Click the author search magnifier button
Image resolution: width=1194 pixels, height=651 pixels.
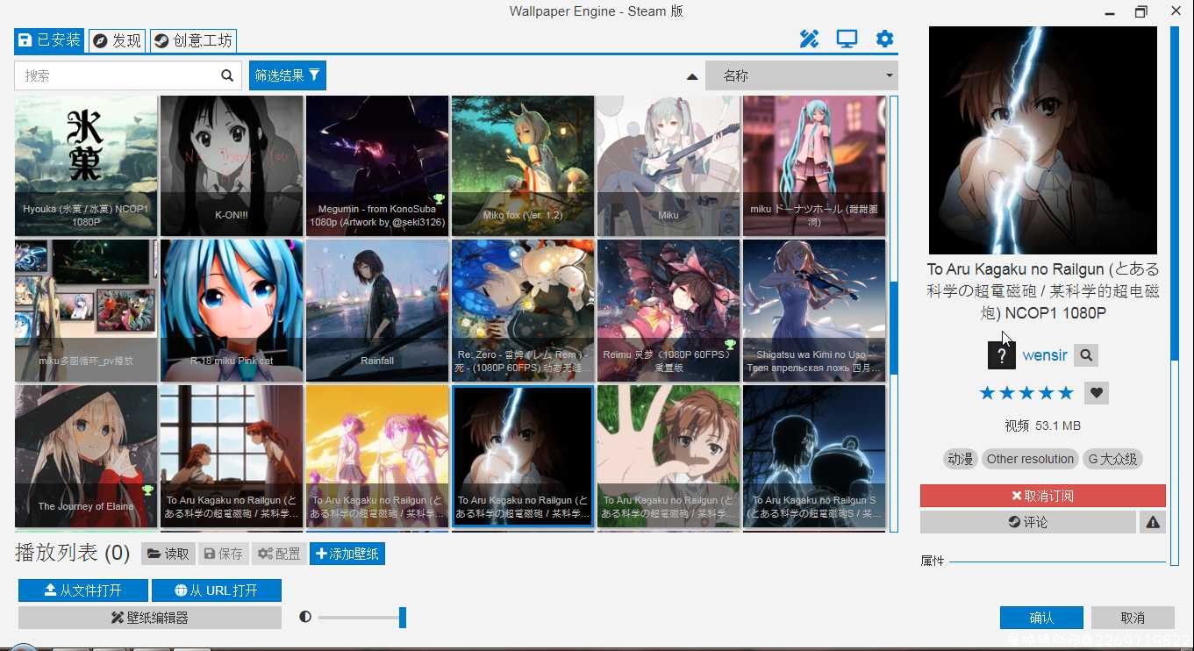tap(1086, 355)
